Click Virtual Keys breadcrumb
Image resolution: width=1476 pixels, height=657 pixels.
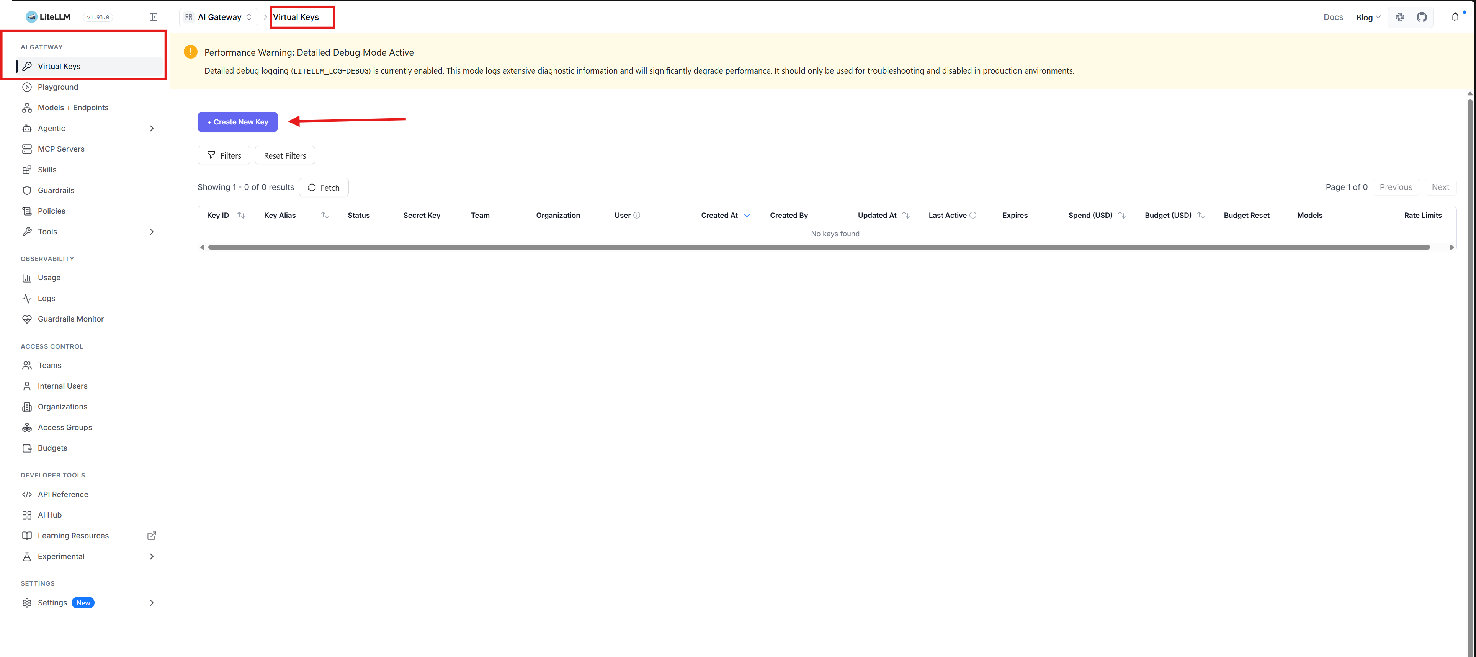coord(296,17)
